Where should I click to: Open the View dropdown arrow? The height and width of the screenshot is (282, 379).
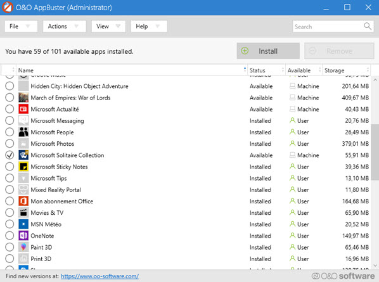(118, 26)
